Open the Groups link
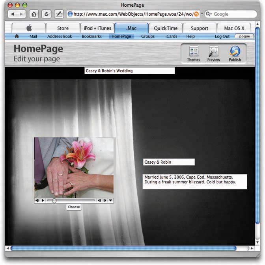Image resolution: width=265 pixels, height=265 pixels. tap(148, 36)
